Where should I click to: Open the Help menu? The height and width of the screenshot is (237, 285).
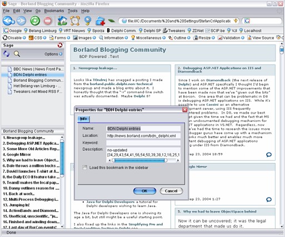coord(86,11)
